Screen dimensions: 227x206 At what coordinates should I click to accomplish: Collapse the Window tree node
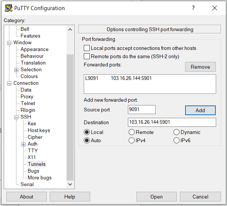click(x=9, y=43)
